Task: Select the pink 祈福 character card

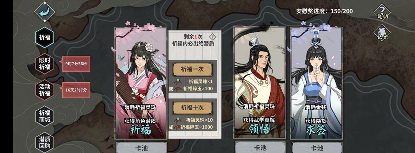Action: pyautogui.click(x=141, y=83)
